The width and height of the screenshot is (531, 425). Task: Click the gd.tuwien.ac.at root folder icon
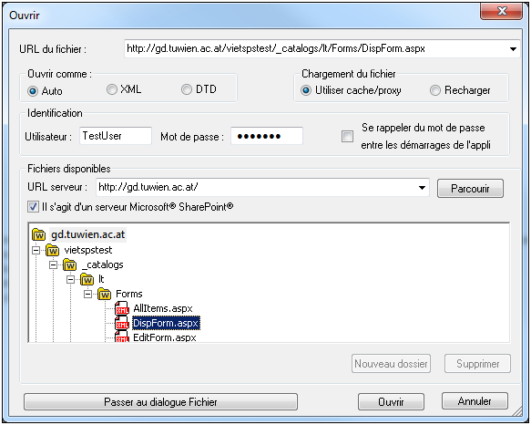click(x=38, y=234)
